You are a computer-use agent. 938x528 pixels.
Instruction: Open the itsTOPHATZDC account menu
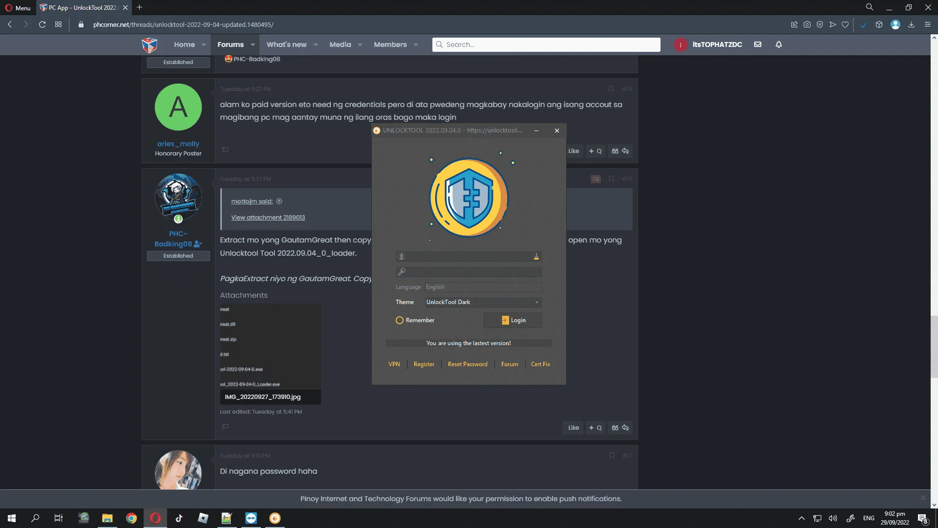[x=708, y=44]
